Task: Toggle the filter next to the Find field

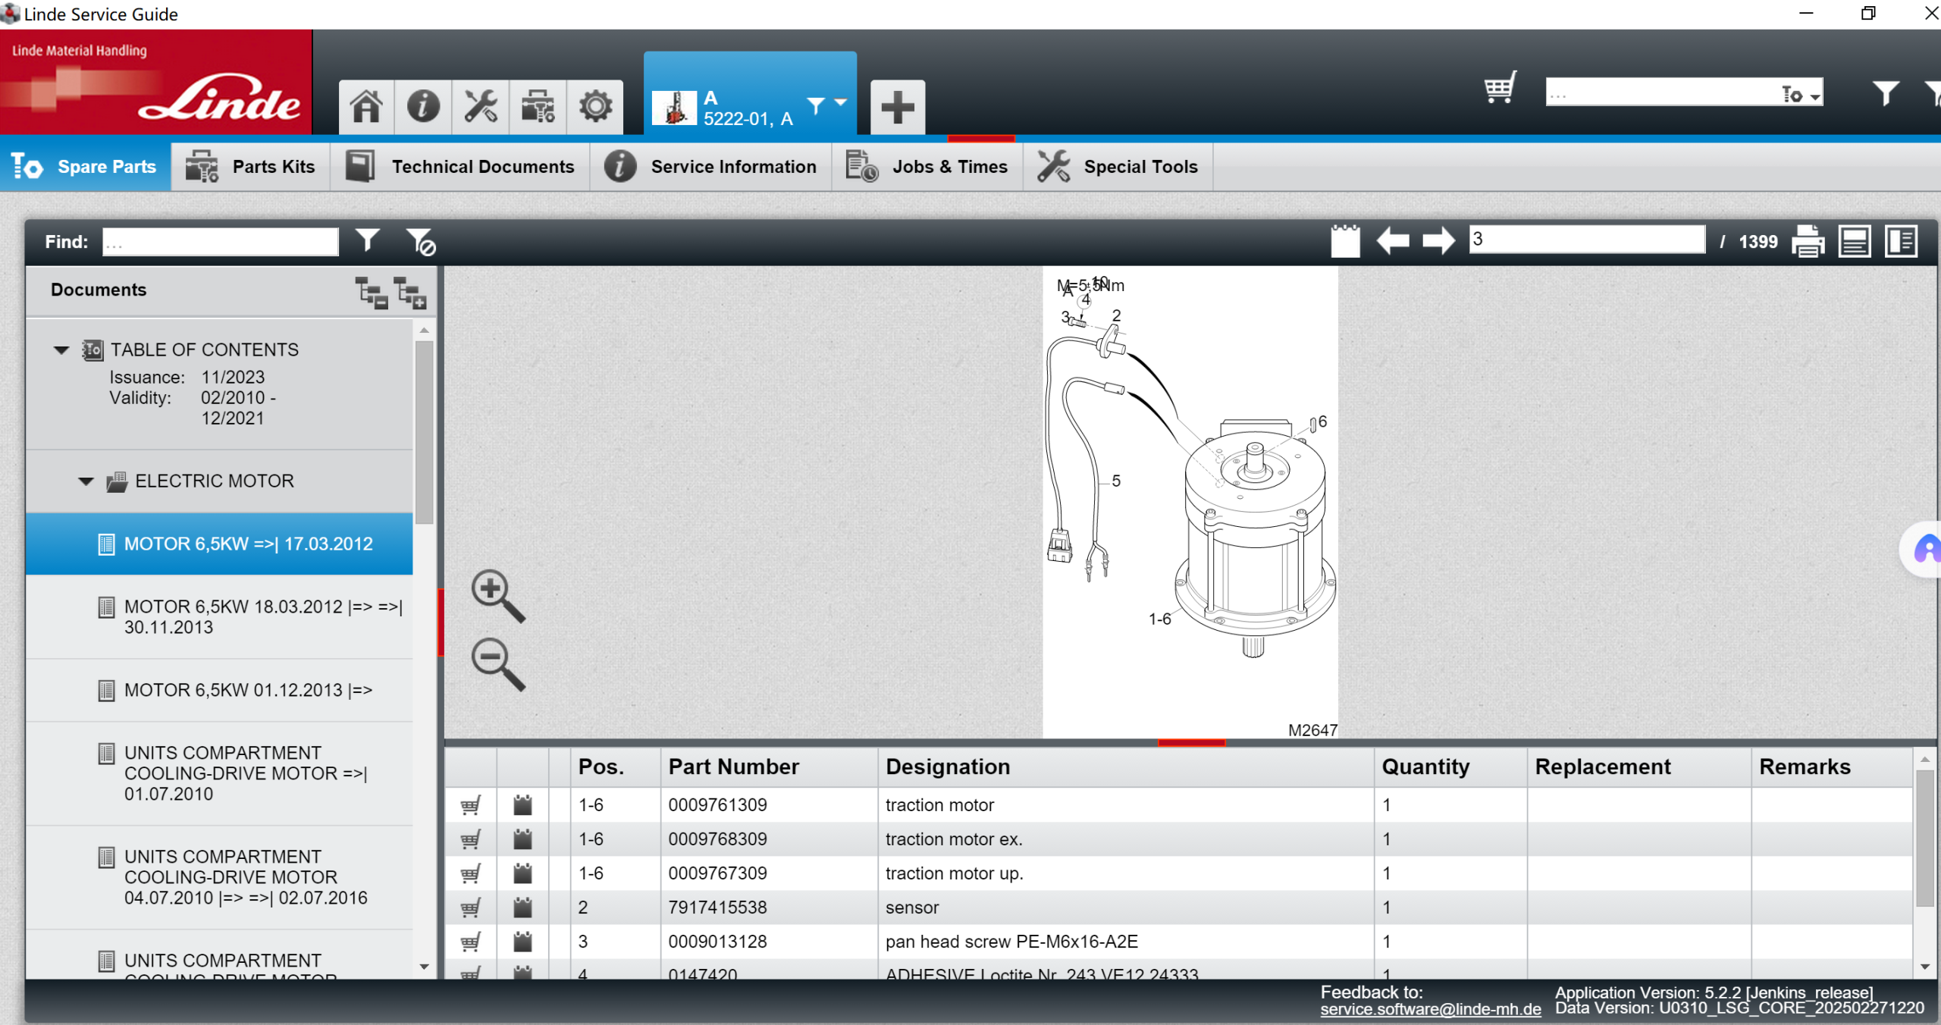Action: (x=367, y=240)
